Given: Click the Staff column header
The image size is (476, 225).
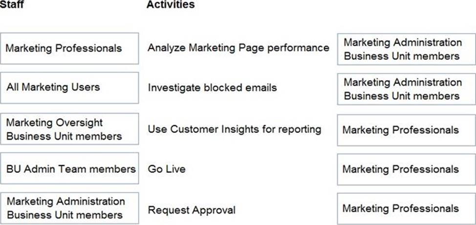Looking at the screenshot, I should click(13, 5).
